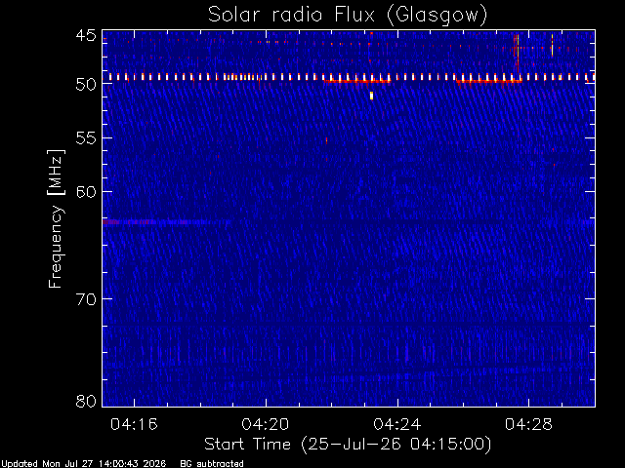Click the 60 MHz frequency axis label
This screenshot has height=468, width=625.
86,192
